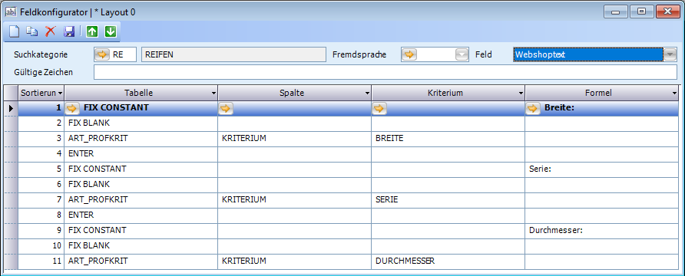Open lookup arrow in FIX CONSTANT cell
Screen dimensions: 685x276
tap(72, 108)
